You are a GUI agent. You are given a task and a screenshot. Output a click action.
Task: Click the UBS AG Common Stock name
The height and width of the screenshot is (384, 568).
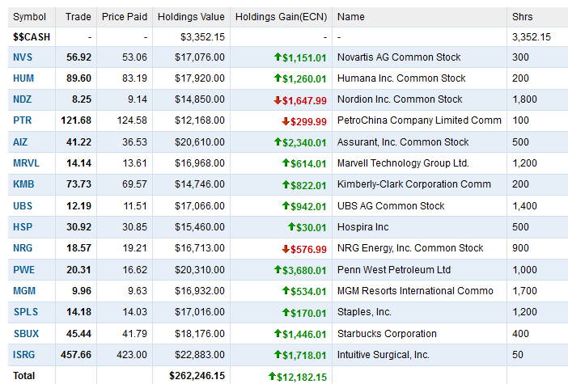pos(391,205)
